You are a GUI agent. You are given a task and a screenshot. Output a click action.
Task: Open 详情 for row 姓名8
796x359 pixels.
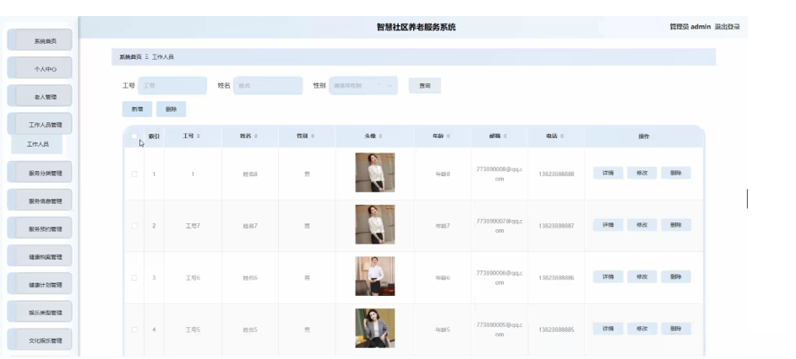[x=608, y=173]
